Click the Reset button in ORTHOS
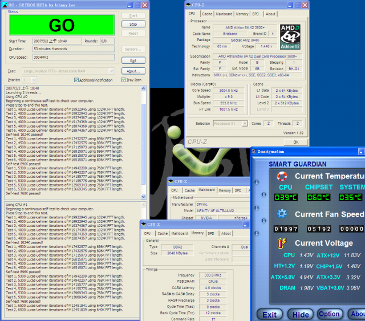This screenshot has height=321, width=365. pyautogui.click(x=133, y=34)
